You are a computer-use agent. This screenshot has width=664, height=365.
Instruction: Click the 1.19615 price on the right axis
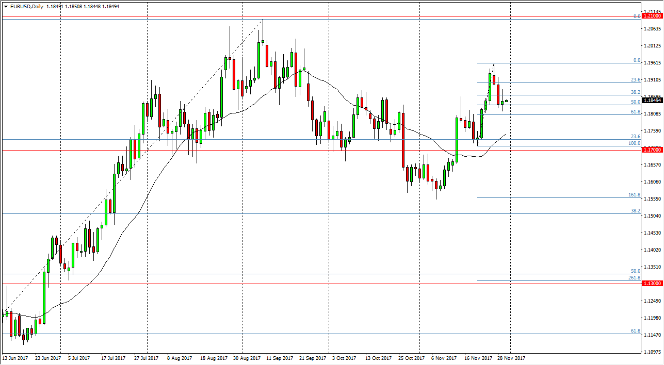tap(654, 62)
